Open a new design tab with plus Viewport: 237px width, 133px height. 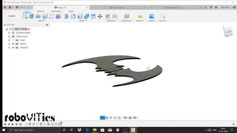pos(206,7)
